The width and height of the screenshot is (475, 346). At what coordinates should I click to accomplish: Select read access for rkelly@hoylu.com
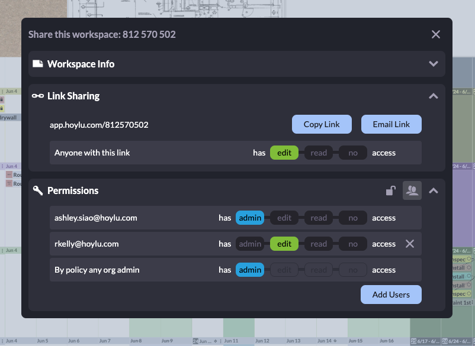(x=319, y=244)
